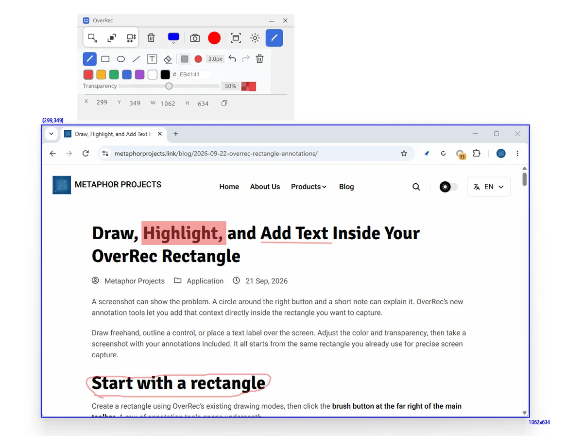Click the W width value 1062
583x436 pixels.
point(168,104)
